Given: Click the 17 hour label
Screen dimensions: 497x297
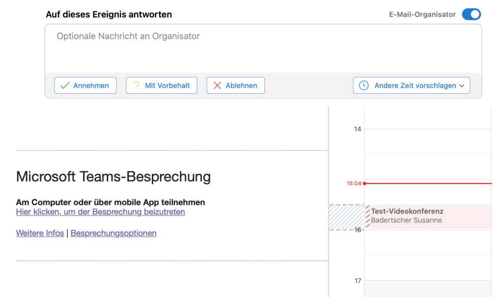Looking at the screenshot, I should 358,280.
